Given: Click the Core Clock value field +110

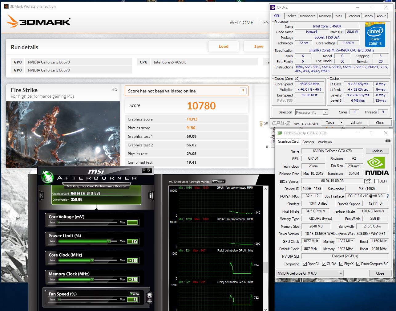Looking at the screenshot, I should (133, 260).
